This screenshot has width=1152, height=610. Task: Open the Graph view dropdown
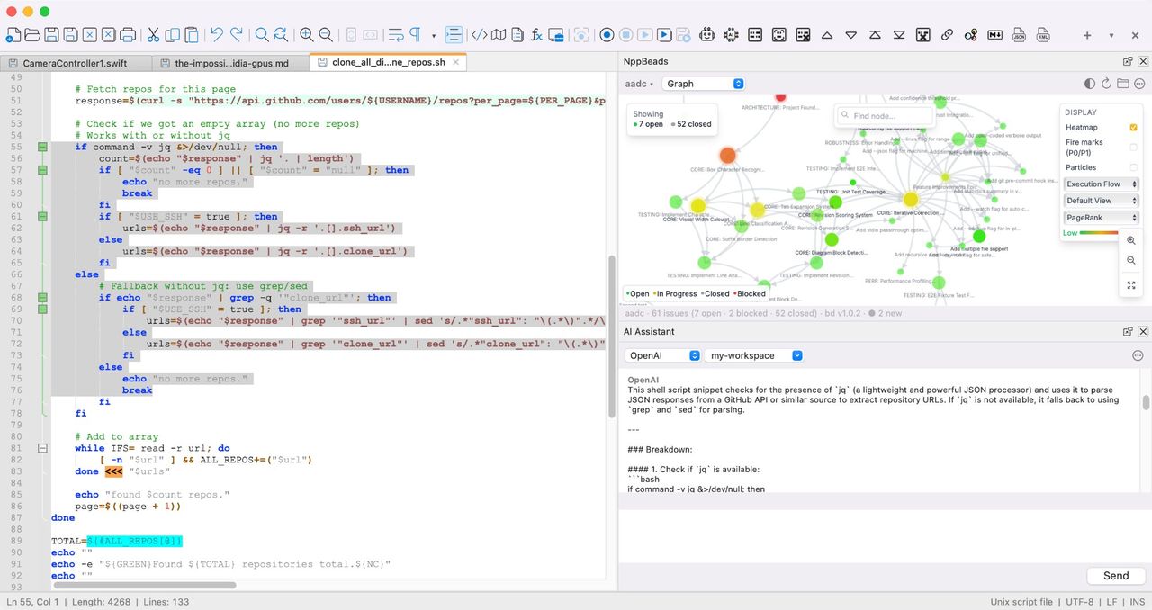click(703, 84)
